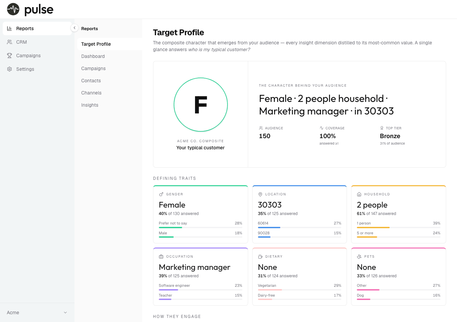Open the Channels report
Screen dimensions: 457x322
pyautogui.click(x=110, y=93)
